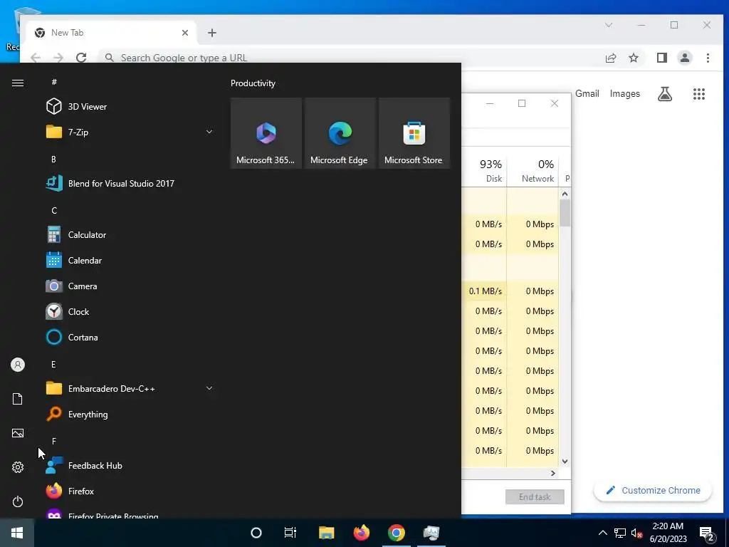Expand the 7-Zip folder chevron
Image resolution: width=729 pixels, height=547 pixels.
point(209,132)
